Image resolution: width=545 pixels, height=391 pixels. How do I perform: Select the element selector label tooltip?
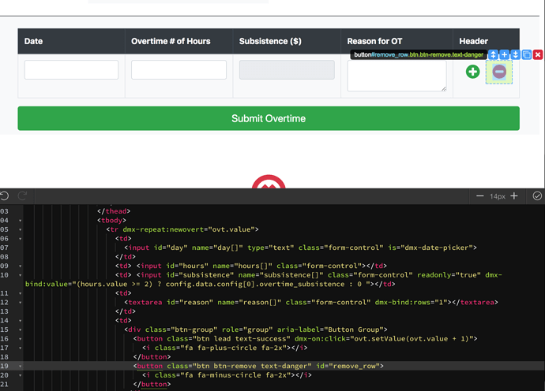[x=418, y=55]
